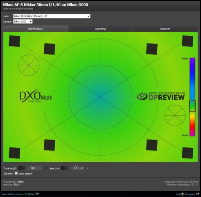The image size is (201, 197).
Task: Click the DPReview logo on chart
Action: click(x=161, y=96)
